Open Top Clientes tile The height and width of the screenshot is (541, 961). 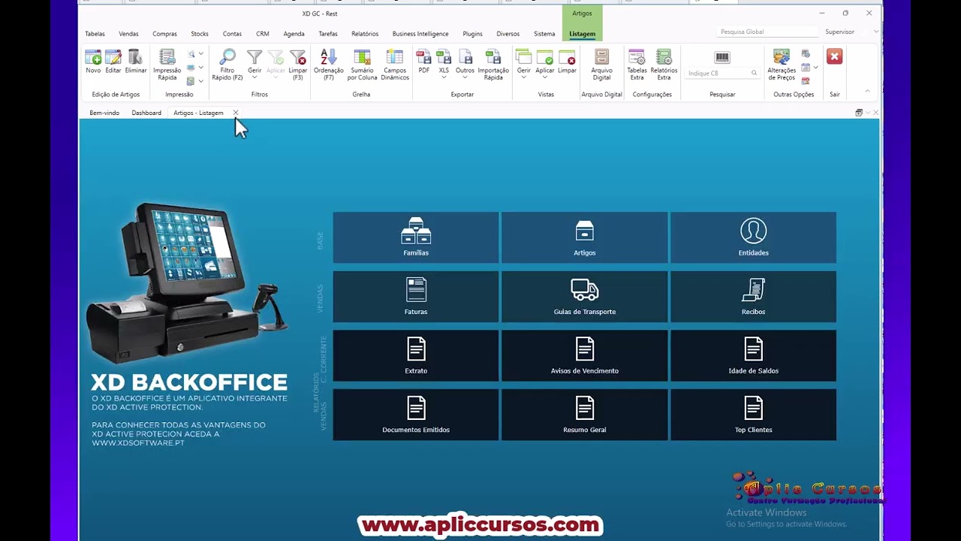point(753,415)
